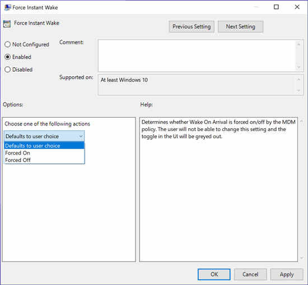Click the Supported on box scroll up arrow
The width and height of the screenshot is (308, 285).
pos(299,80)
